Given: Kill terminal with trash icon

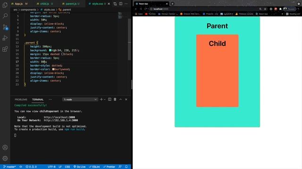Looking at the screenshot, I should pos(115,99).
